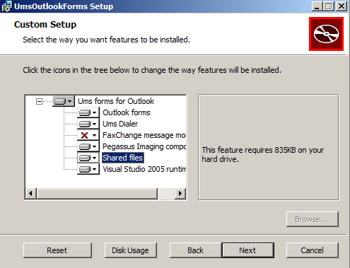Click the right scroll arrow of feature tree
Viewport: 350px width, 268px height.
180,194
